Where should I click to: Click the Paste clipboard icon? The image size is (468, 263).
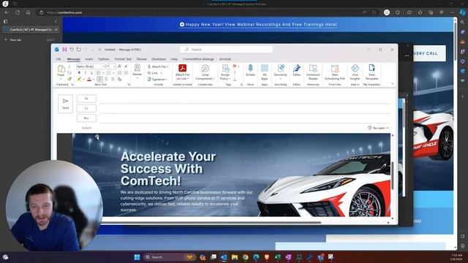point(61,69)
